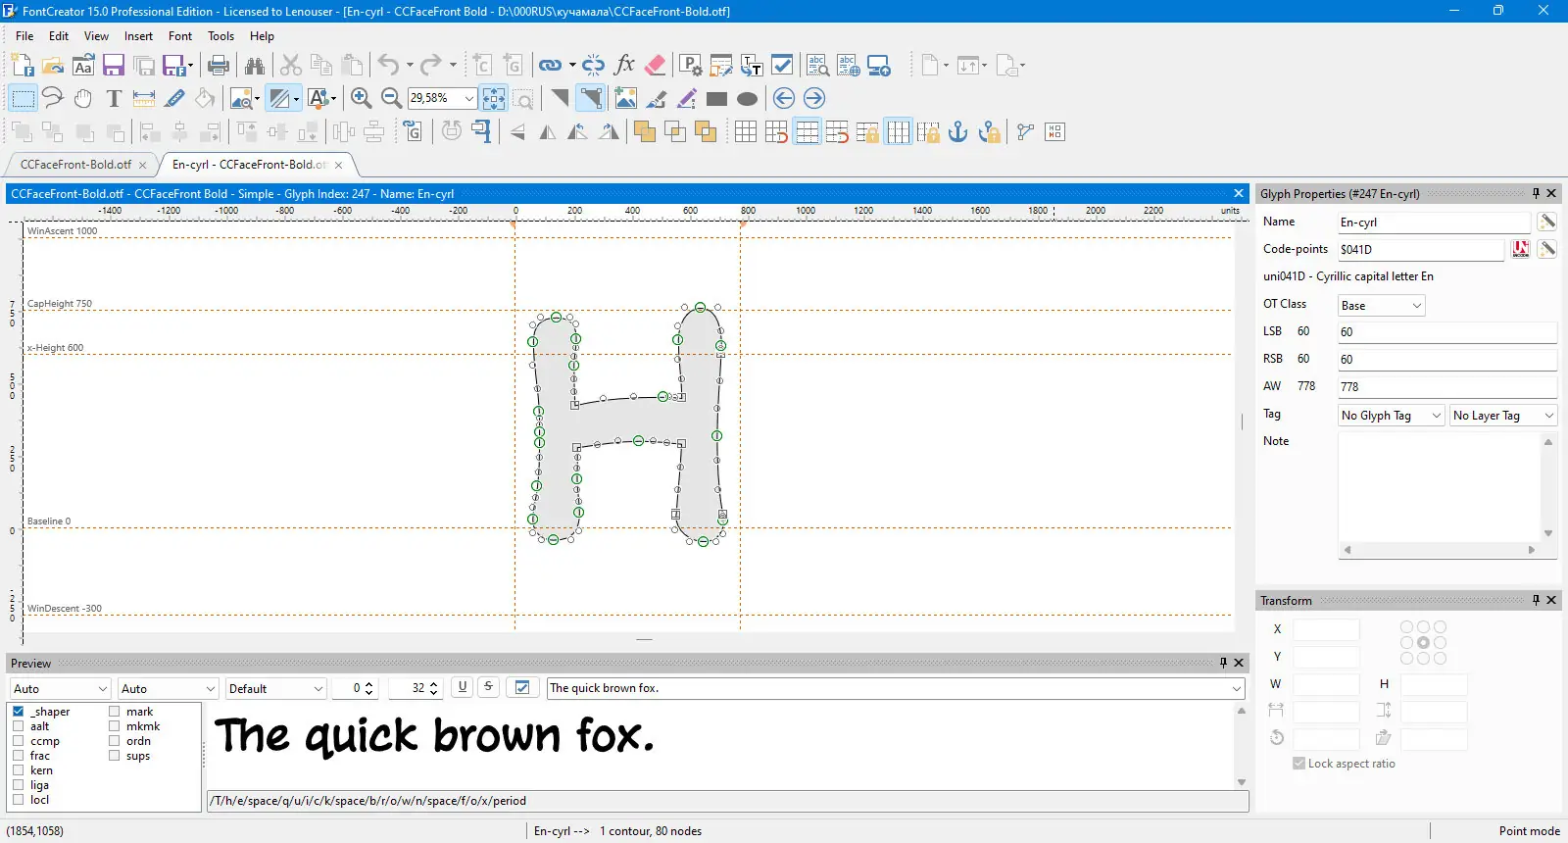Click the strikethrough S button in Preview
This screenshot has width=1568, height=843.
[x=488, y=687]
